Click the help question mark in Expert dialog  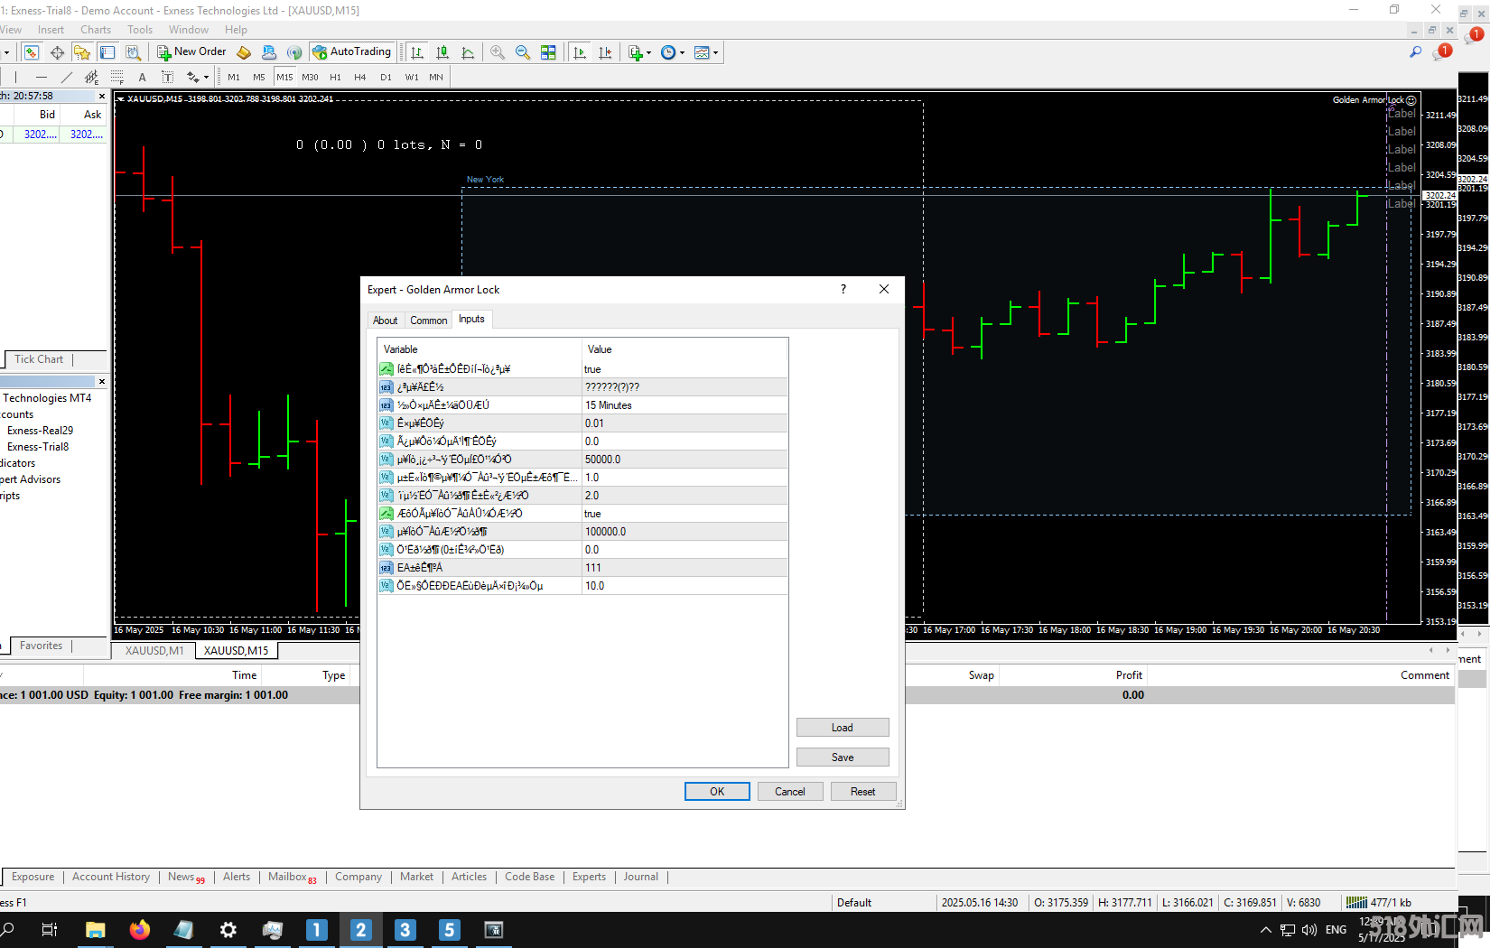(843, 289)
